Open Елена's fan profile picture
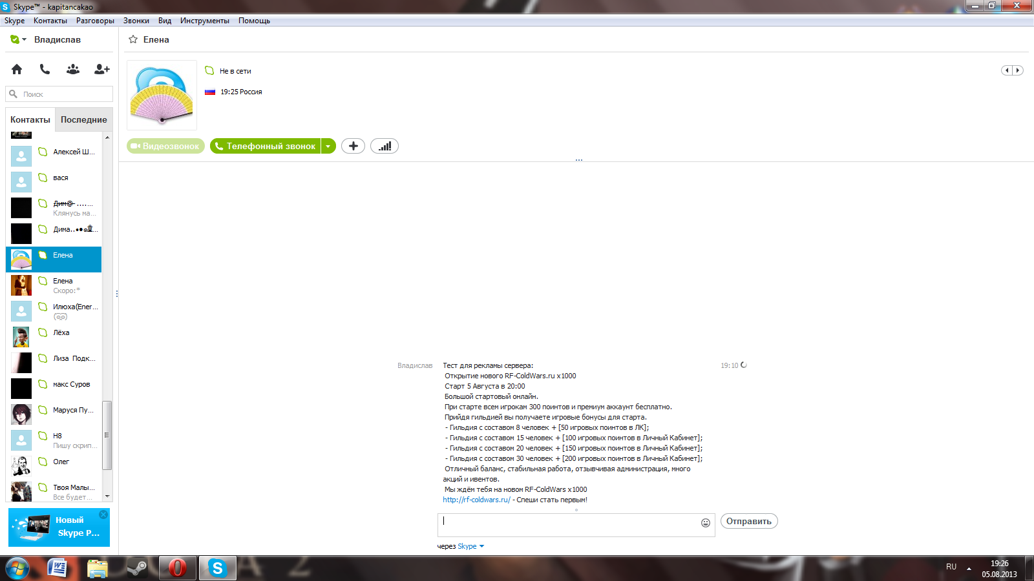 [162, 95]
